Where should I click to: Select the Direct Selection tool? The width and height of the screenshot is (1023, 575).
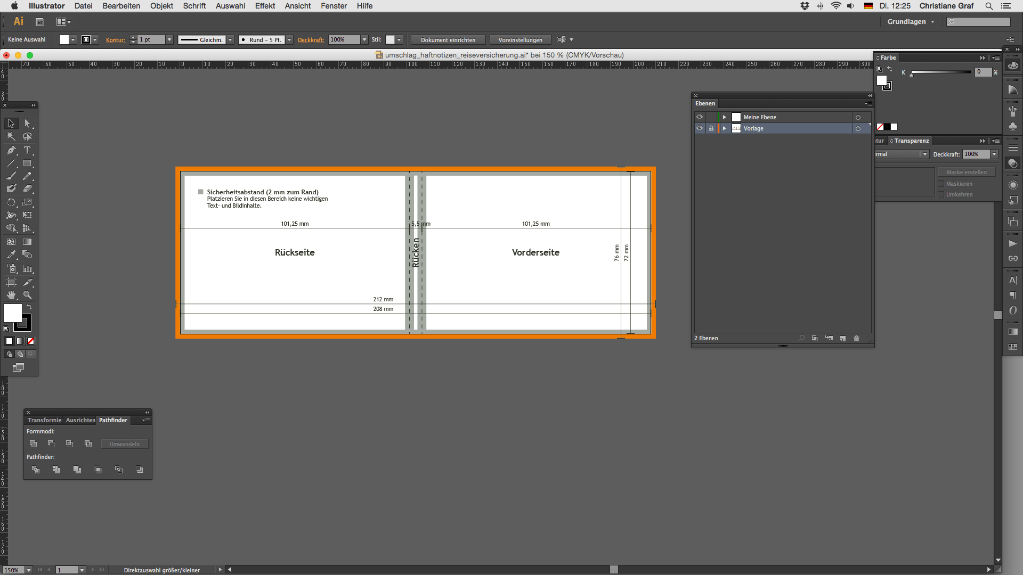pos(27,124)
